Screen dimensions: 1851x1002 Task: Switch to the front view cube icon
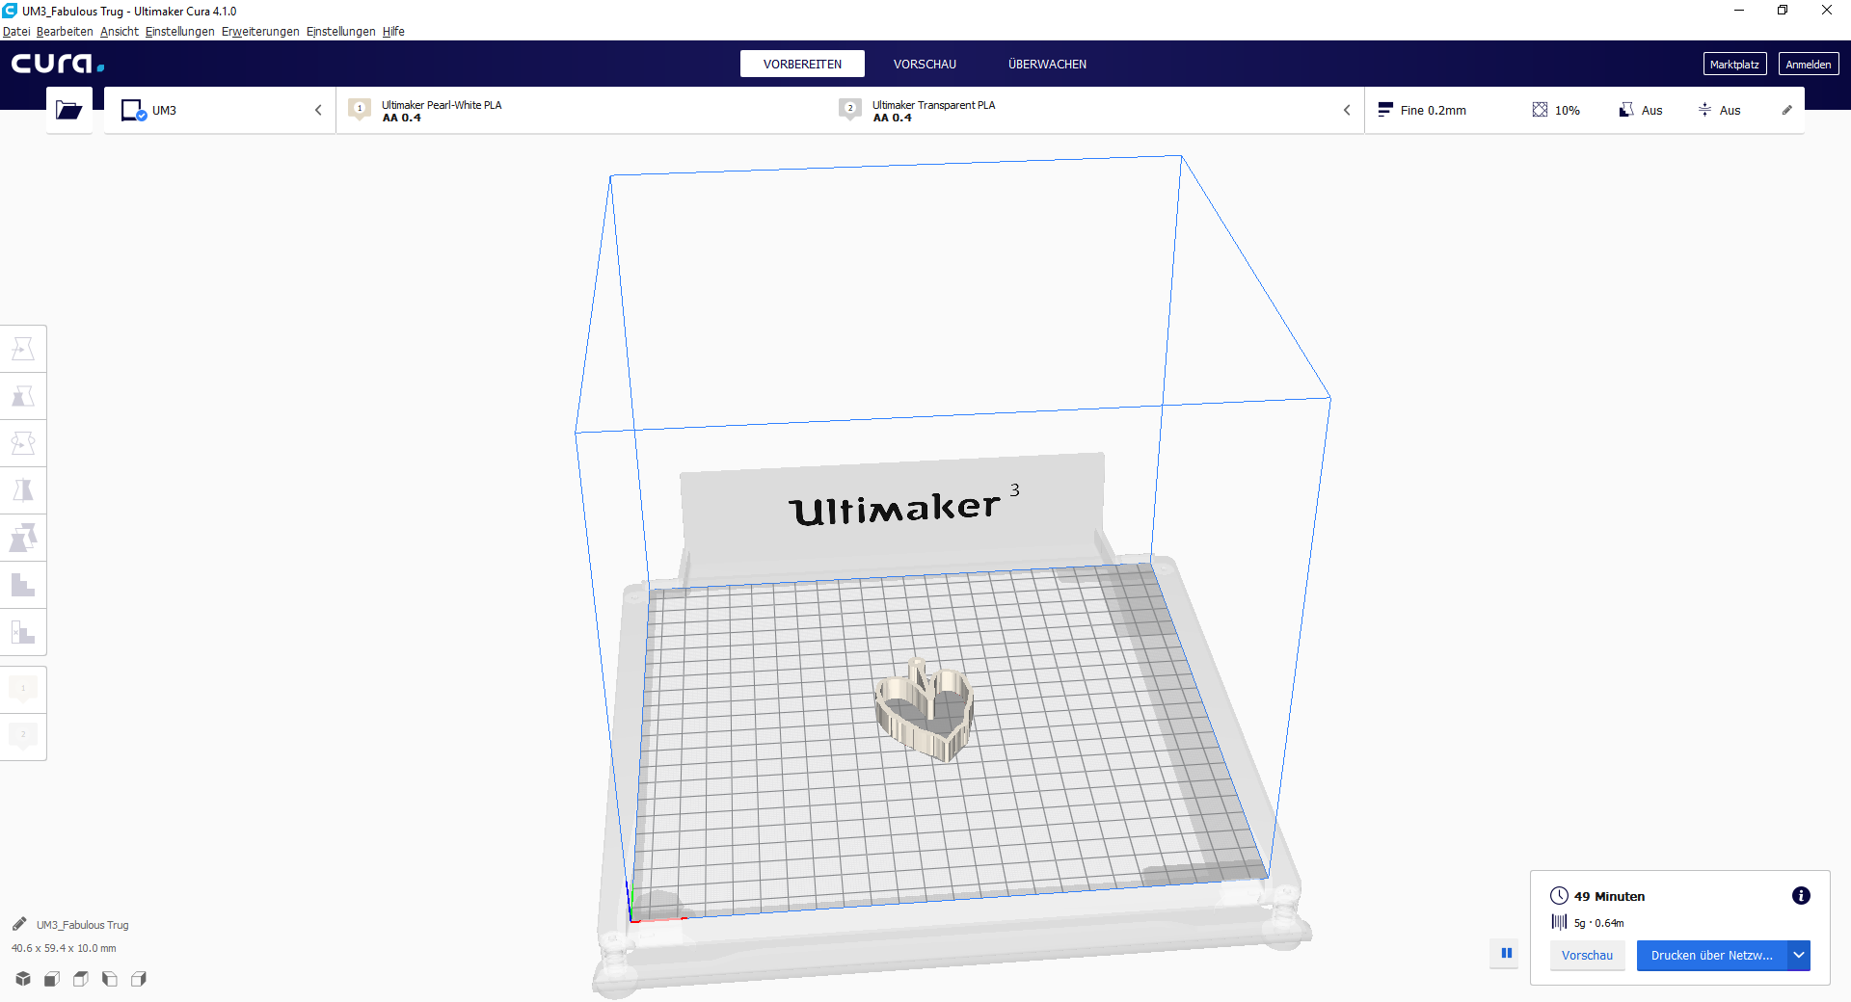pos(52,979)
